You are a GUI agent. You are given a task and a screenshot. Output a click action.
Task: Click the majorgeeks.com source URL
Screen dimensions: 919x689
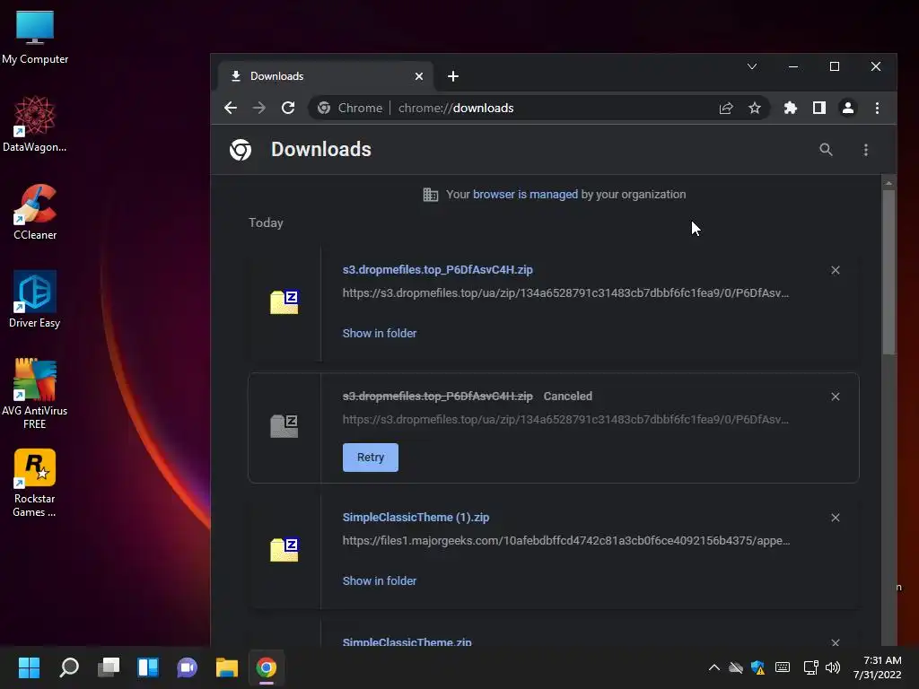tap(566, 541)
